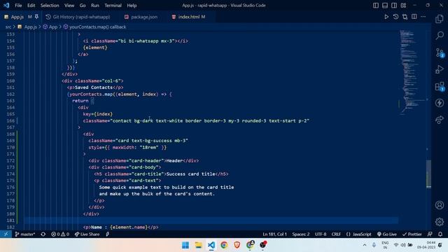Click 'Saved Contacts' text on line 161
Screen dimensions: 448x252
pos(94,87)
